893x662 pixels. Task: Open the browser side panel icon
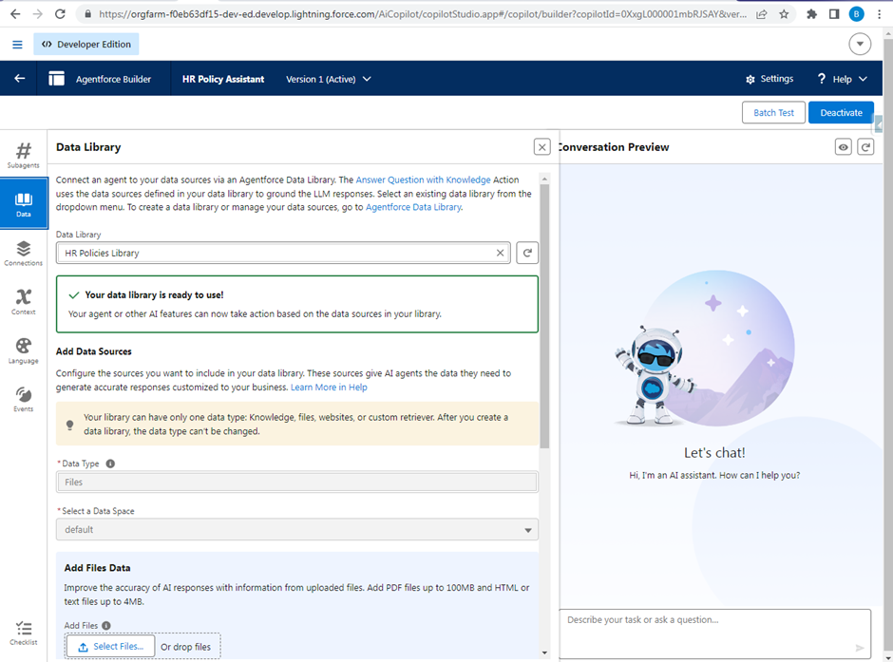834,14
